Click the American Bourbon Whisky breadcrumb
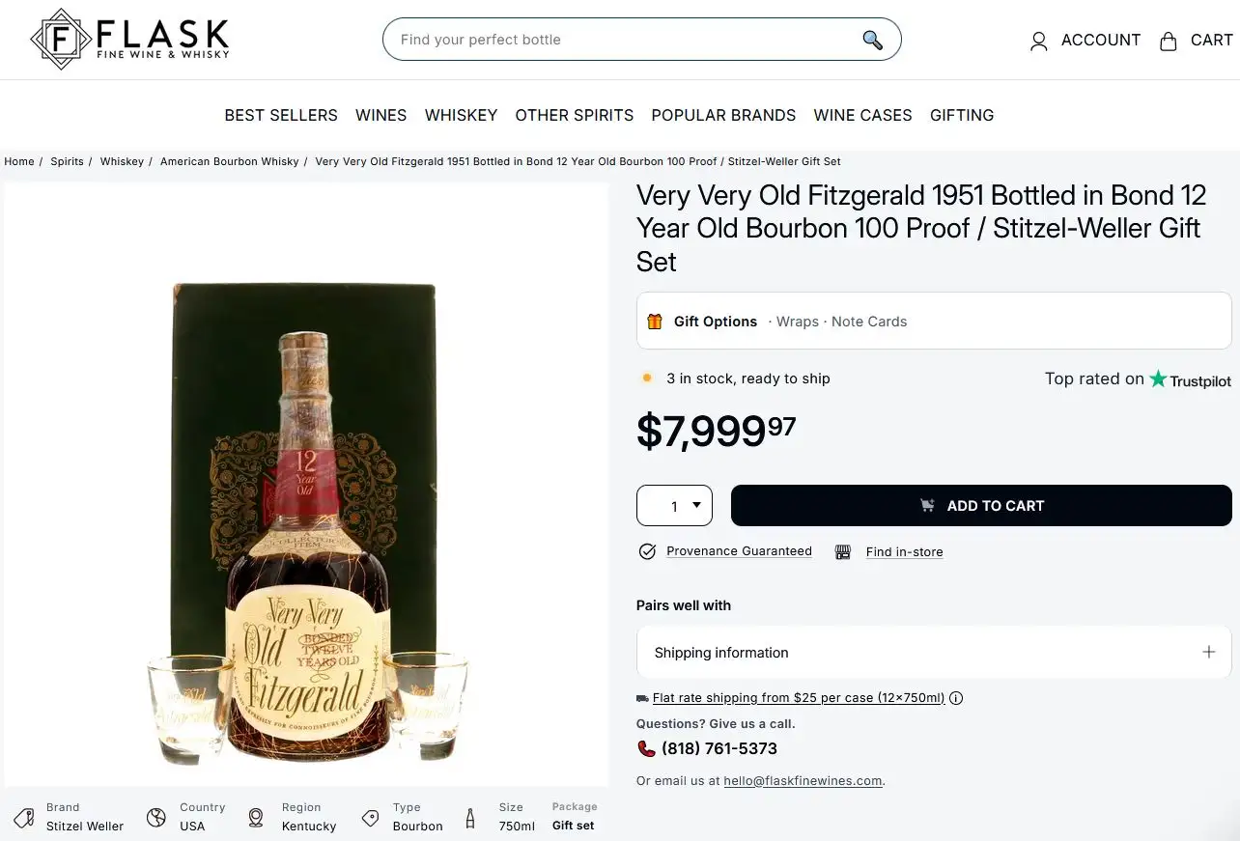The width and height of the screenshot is (1240, 841). 230,161
